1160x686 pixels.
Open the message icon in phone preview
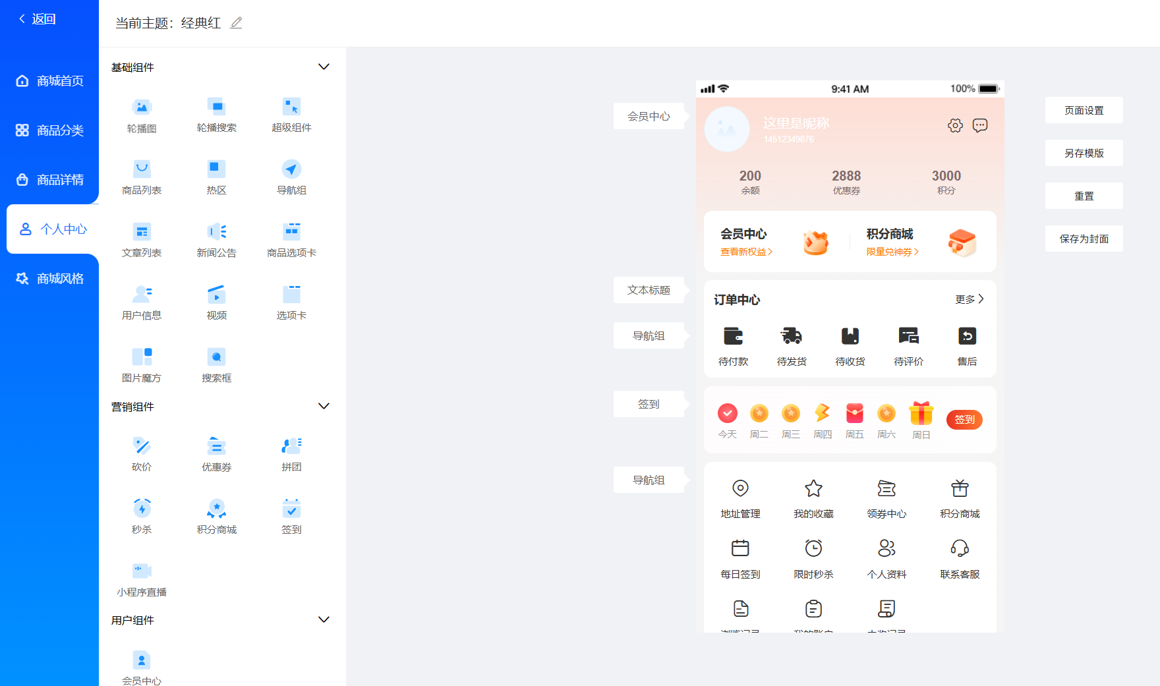pos(980,125)
